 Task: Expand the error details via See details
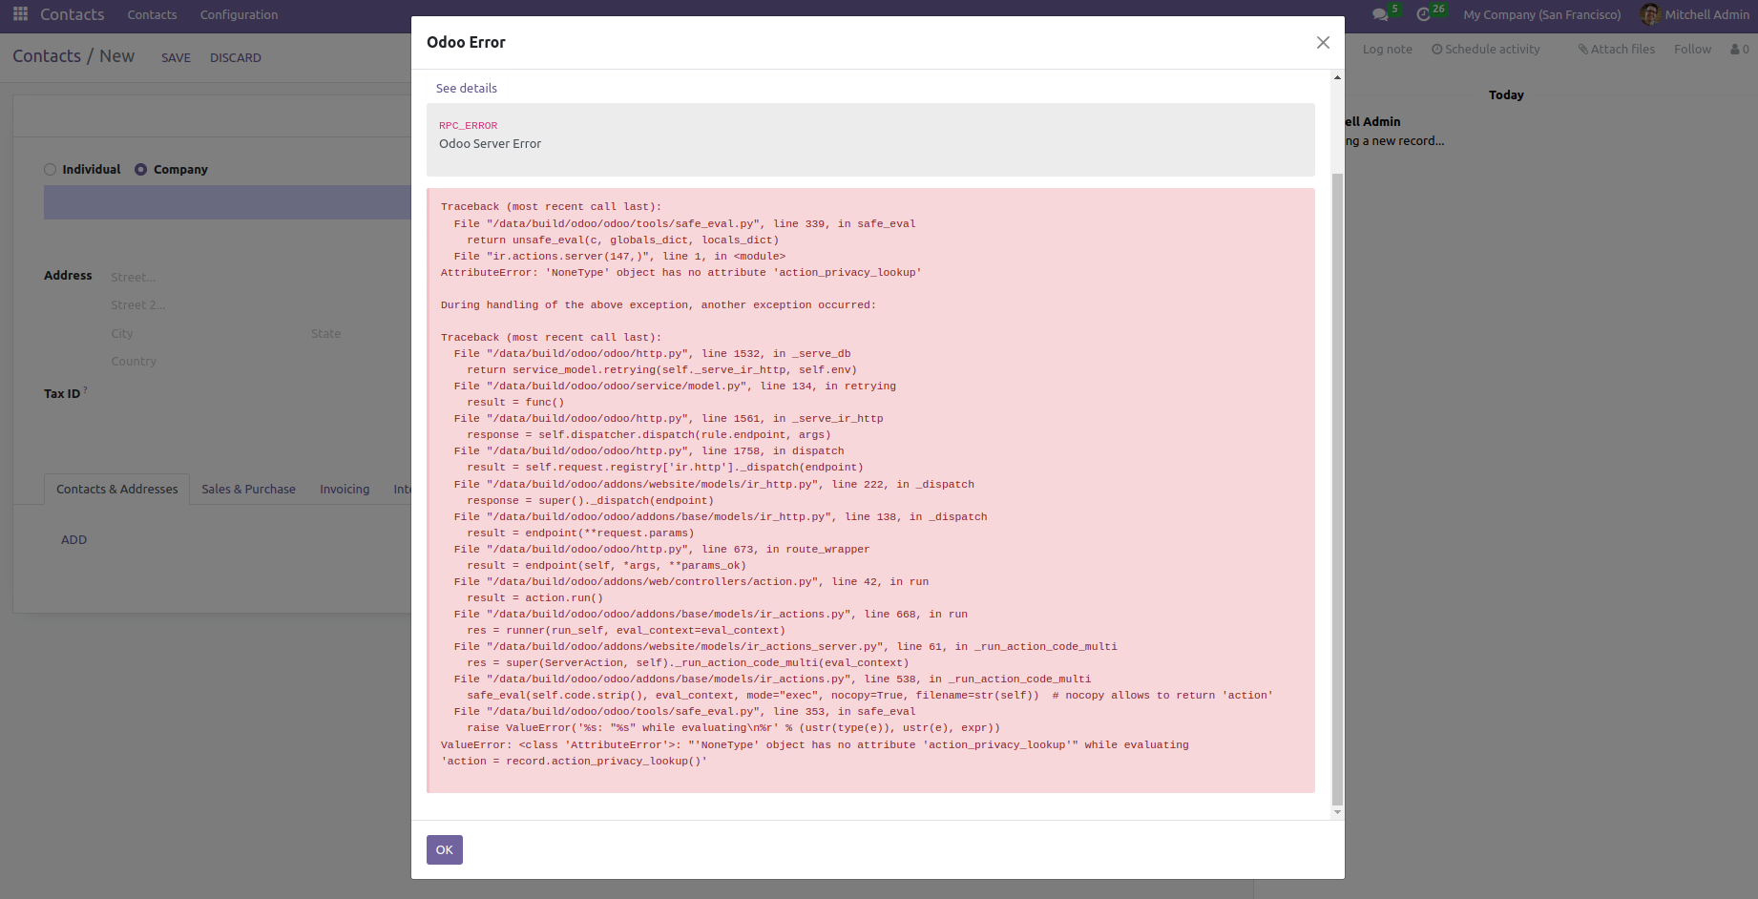pyautogui.click(x=466, y=88)
